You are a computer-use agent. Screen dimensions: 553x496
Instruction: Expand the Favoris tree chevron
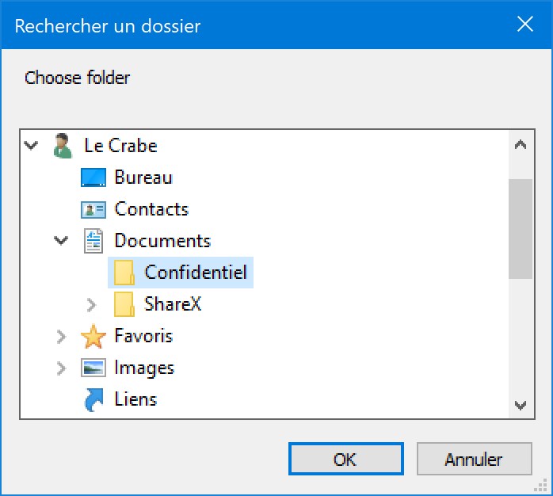pyautogui.click(x=61, y=337)
